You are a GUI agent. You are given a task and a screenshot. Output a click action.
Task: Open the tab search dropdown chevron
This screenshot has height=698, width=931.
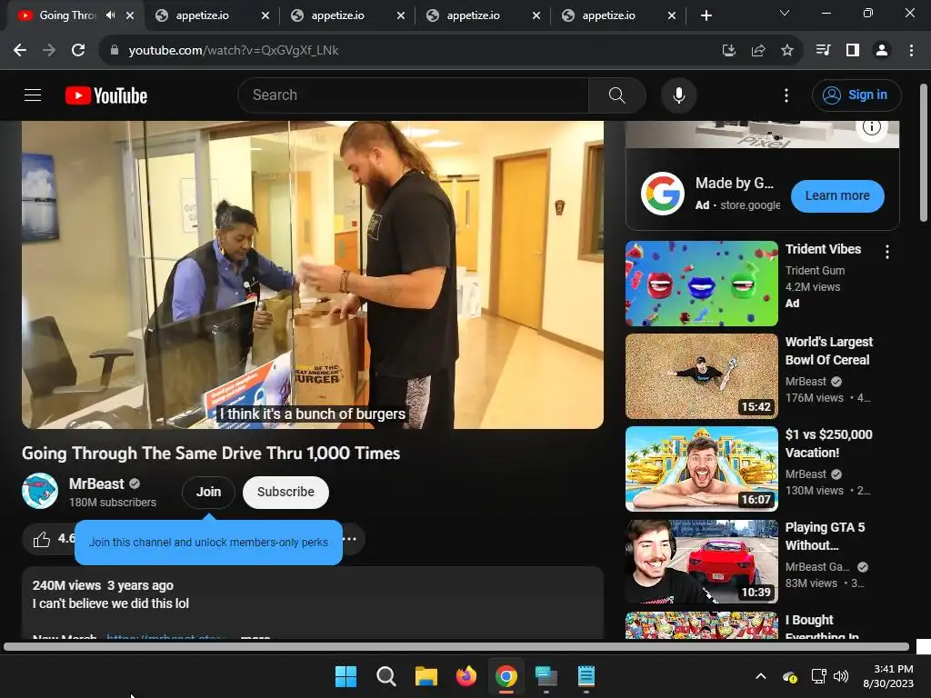pos(785,13)
